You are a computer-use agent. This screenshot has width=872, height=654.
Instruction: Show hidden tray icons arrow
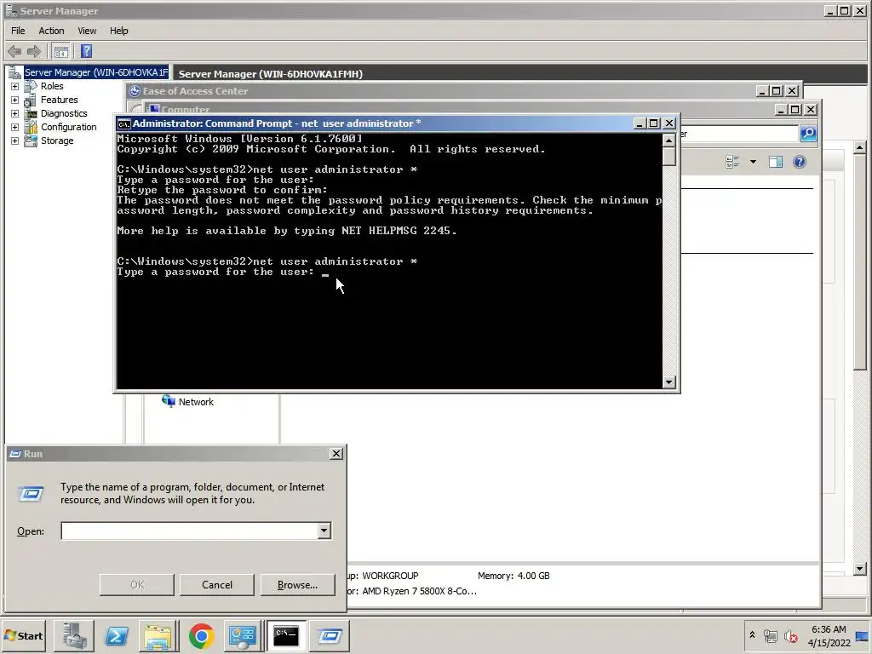pyautogui.click(x=752, y=635)
